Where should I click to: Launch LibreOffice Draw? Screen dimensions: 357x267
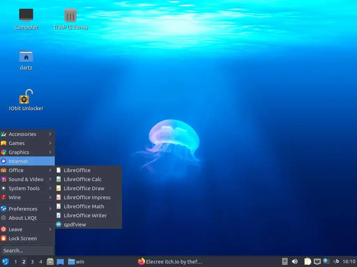pos(88,188)
